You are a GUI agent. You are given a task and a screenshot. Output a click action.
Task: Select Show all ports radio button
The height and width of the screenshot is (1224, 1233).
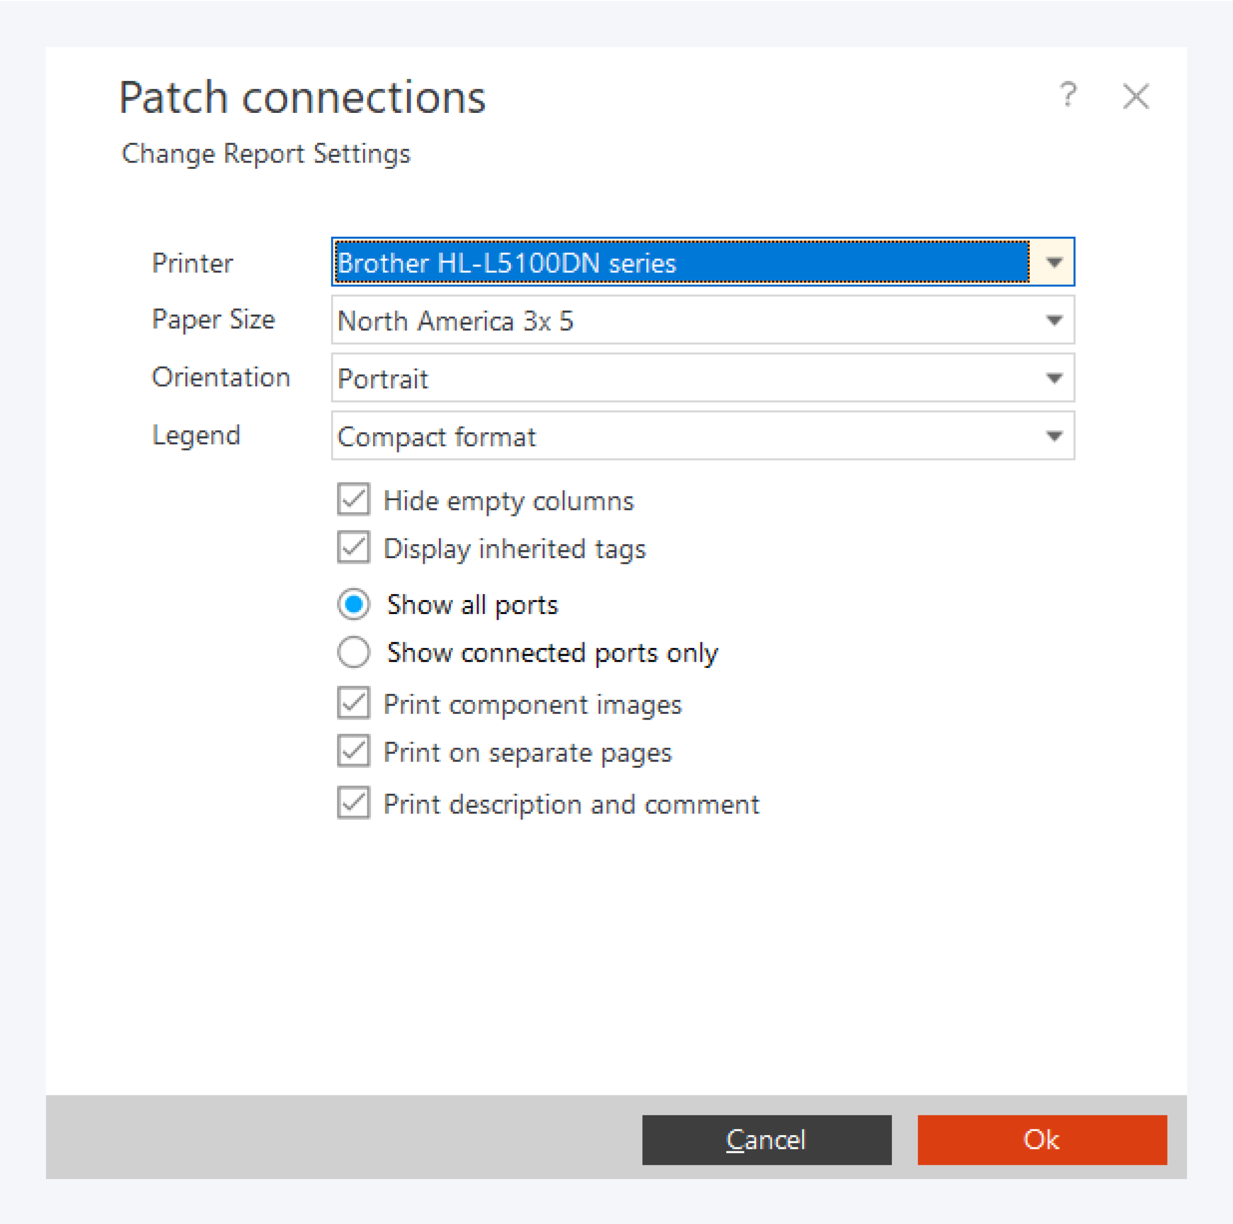coord(354,604)
